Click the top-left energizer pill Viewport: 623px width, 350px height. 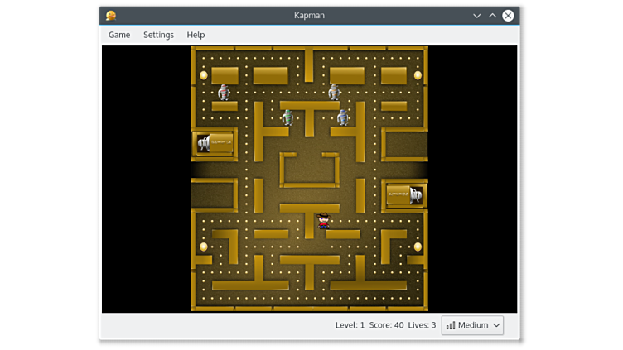(204, 75)
